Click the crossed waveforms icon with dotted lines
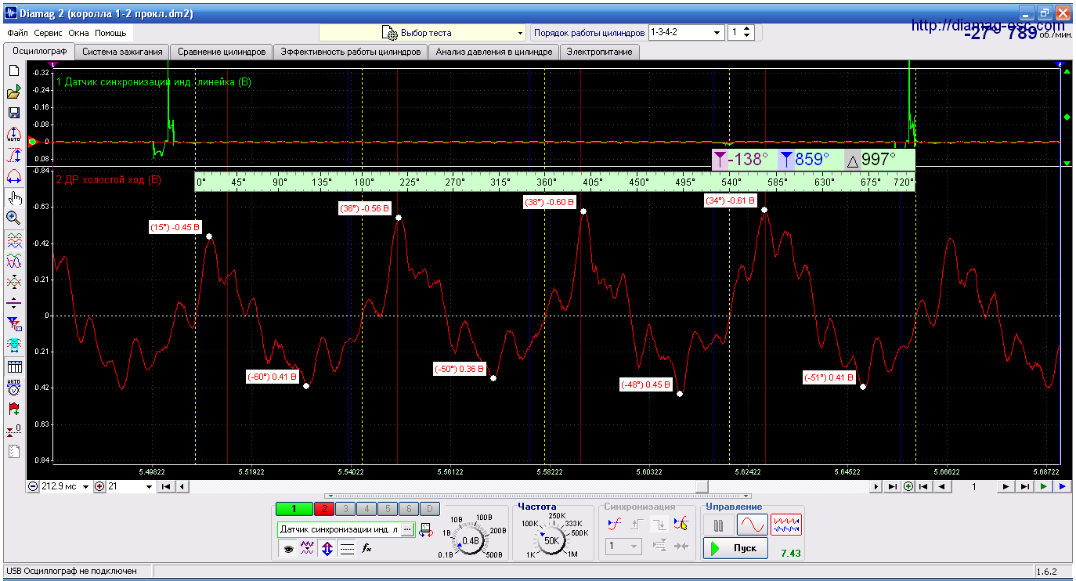 pos(13,282)
